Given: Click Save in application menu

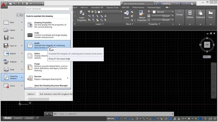Looking at the screenshot, I should (x=13, y=38).
